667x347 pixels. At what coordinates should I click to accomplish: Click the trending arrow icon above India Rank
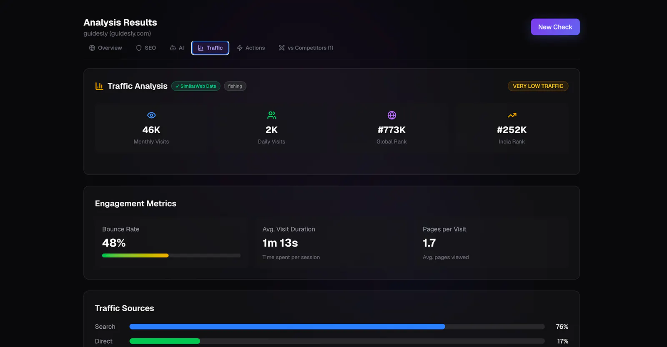point(512,115)
